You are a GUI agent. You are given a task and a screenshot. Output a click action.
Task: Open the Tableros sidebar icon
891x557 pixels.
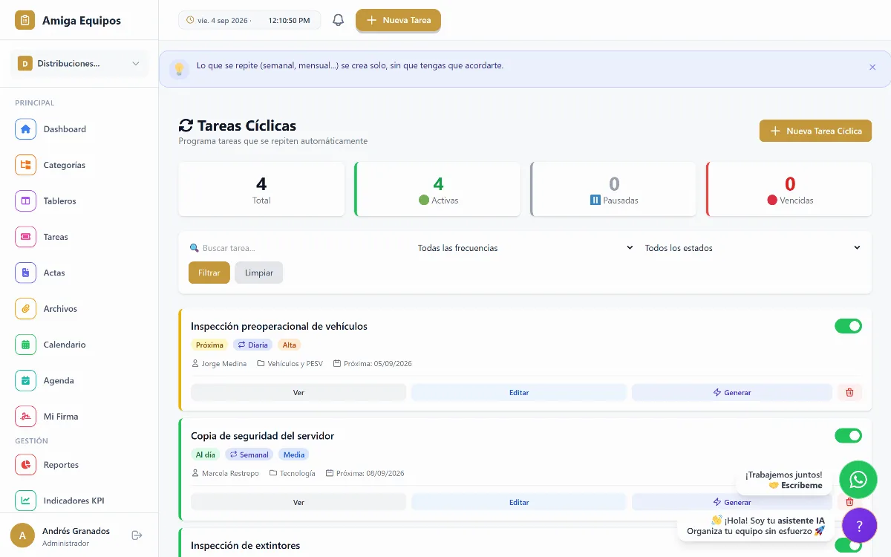pyautogui.click(x=25, y=201)
